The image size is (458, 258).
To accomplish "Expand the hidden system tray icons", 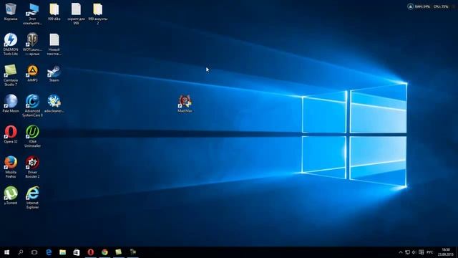I will pos(401,252).
